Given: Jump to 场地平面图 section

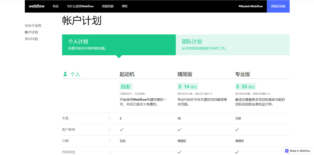Looking at the screenshot, I should coord(33,26).
